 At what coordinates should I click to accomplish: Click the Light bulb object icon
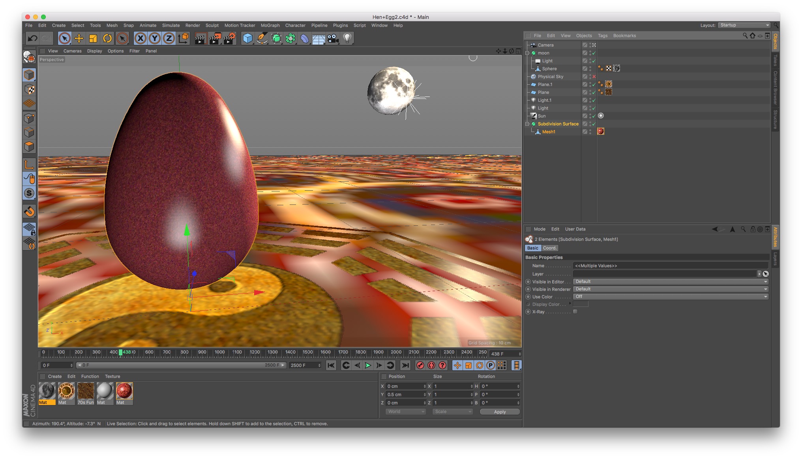[x=347, y=38]
